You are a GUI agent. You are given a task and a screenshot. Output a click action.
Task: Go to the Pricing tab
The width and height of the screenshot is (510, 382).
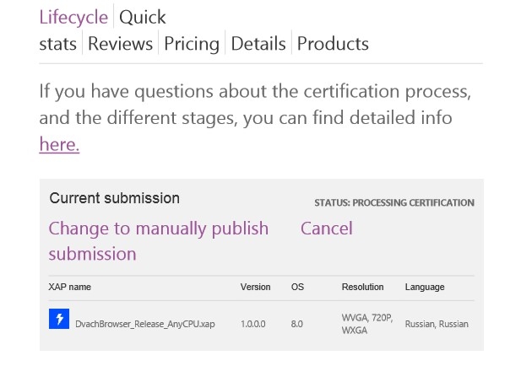click(x=192, y=44)
